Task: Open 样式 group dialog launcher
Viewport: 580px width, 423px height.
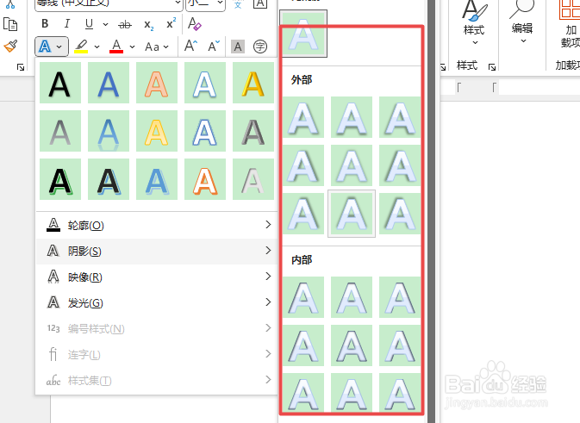Action: click(492, 67)
